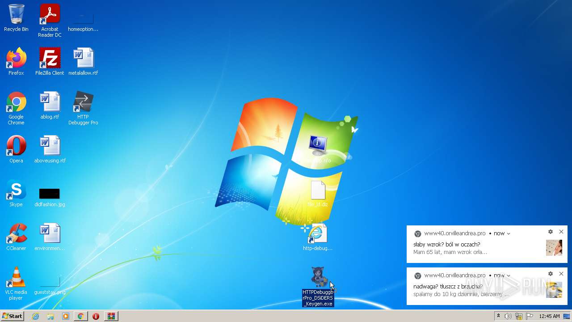572x322 pixels.
Task: Select the Acrobat Reader DC shortcut
Action: click(50, 21)
